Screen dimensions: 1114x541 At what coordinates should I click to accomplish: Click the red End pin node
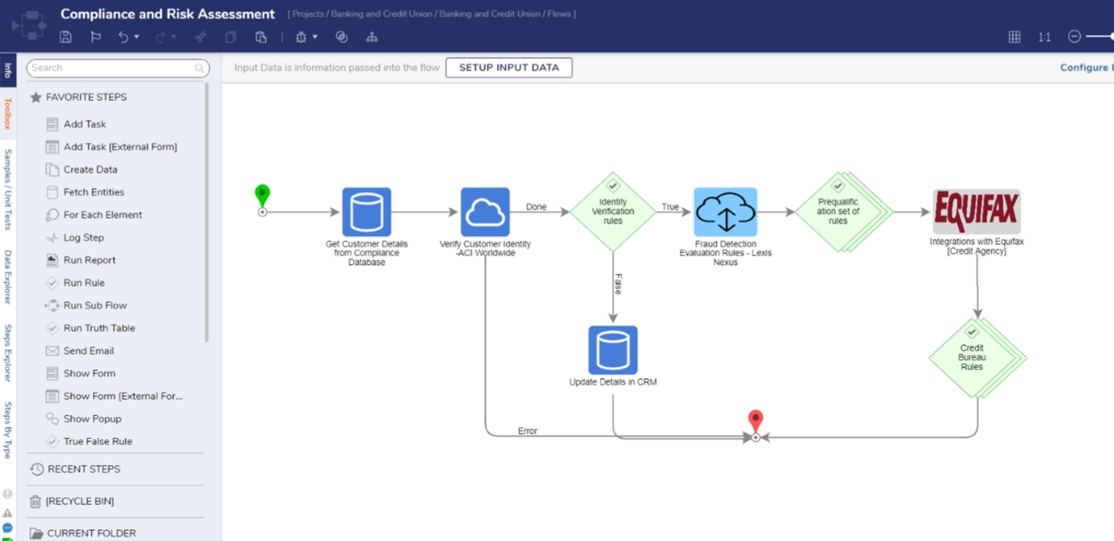(756, 425)
